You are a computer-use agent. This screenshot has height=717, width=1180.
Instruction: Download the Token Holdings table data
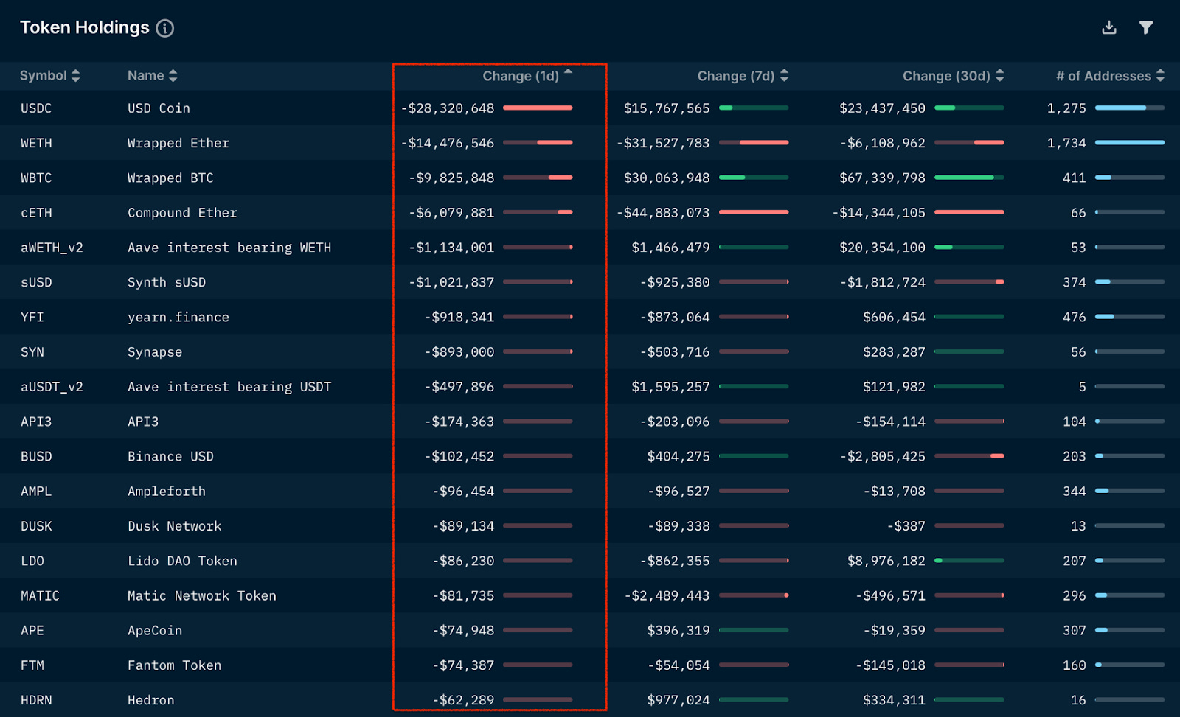pos(1109,27)
